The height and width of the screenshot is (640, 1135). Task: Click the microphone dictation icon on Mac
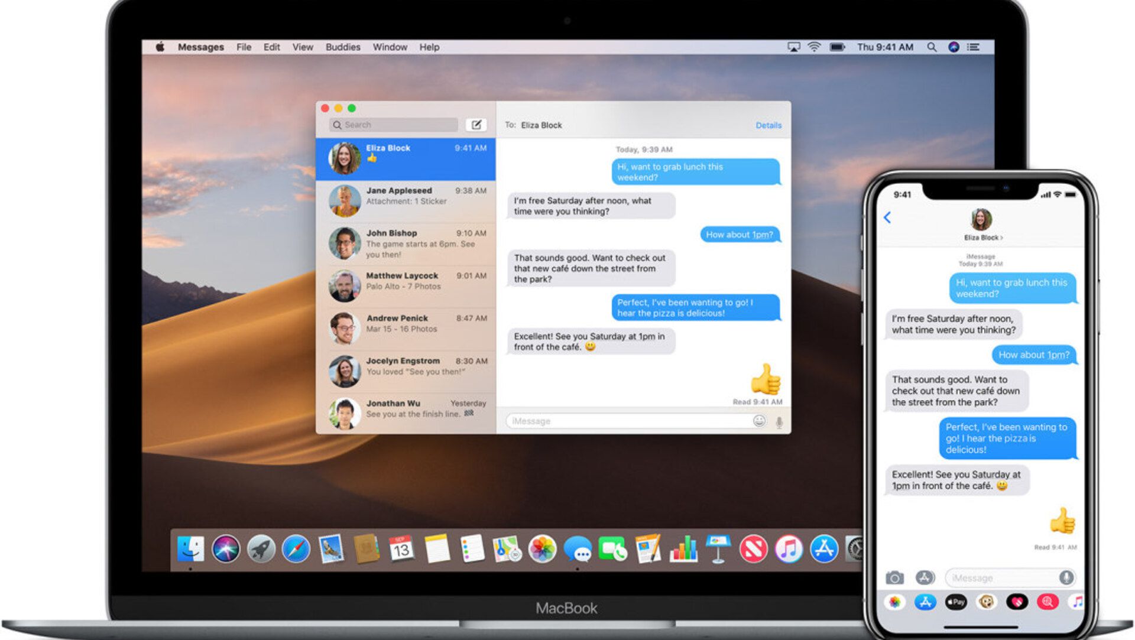point(779,422)
